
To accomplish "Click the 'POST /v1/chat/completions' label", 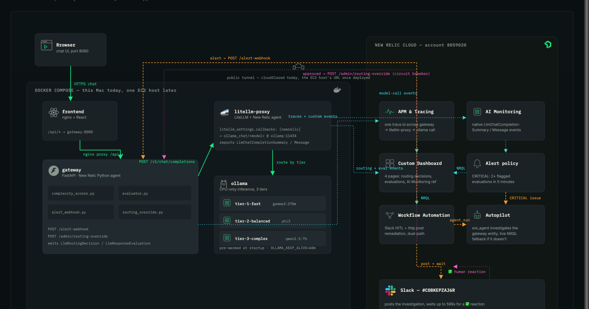I will pyautogui.click(x=167, y=161).
